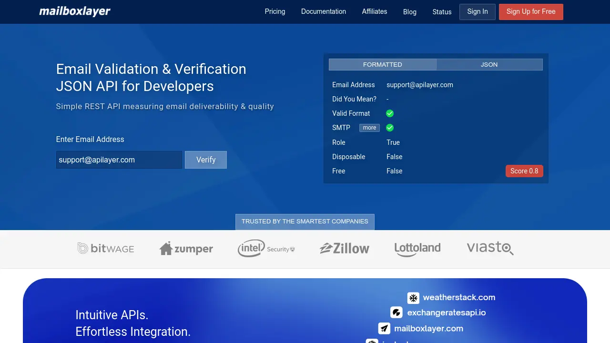The height and width of the screenshot is (343, 610).
Task: Click the Lottoland company logo
Action: pyautogui.click(x=417, y=249)
